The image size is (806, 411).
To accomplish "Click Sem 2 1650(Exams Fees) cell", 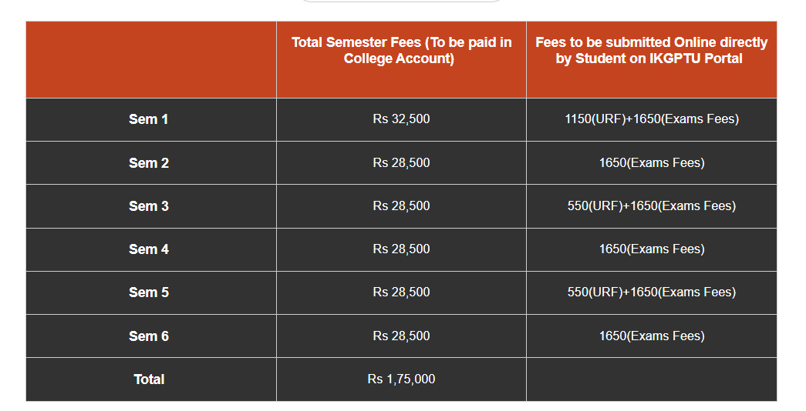I will coord(651,163).
